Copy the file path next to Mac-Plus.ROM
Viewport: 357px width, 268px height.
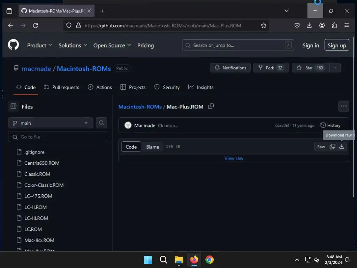pyautogui.click(x=211, y=106)
